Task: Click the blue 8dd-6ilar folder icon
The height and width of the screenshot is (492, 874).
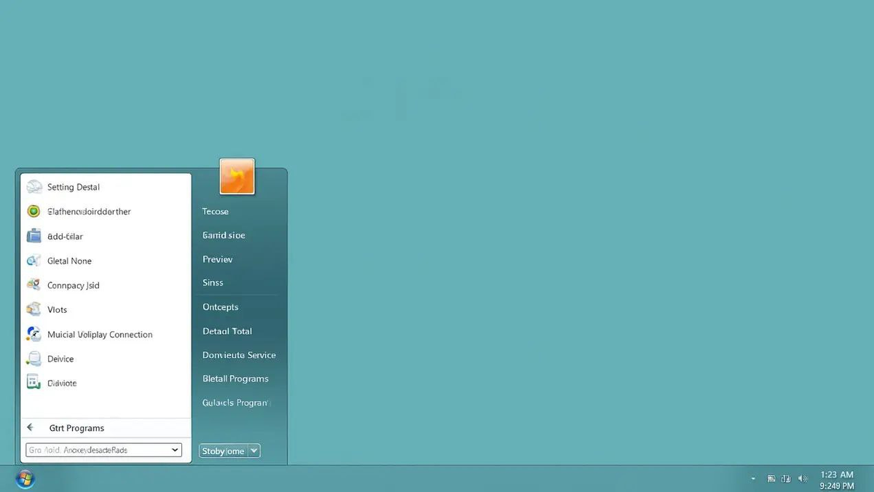Action: coord(34,236)
